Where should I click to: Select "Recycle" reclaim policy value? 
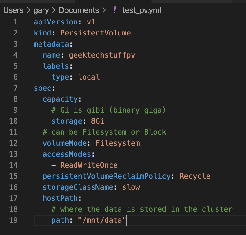[x=195, y=176]
